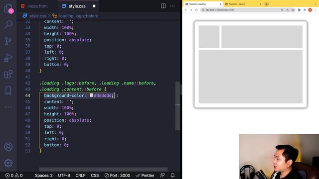The image size is (319, 179).
Task: Select CSS language mode in status bar
Action: pos(95,176)
